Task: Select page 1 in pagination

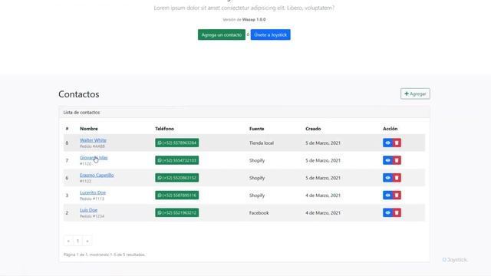Action: coord(77,241)
